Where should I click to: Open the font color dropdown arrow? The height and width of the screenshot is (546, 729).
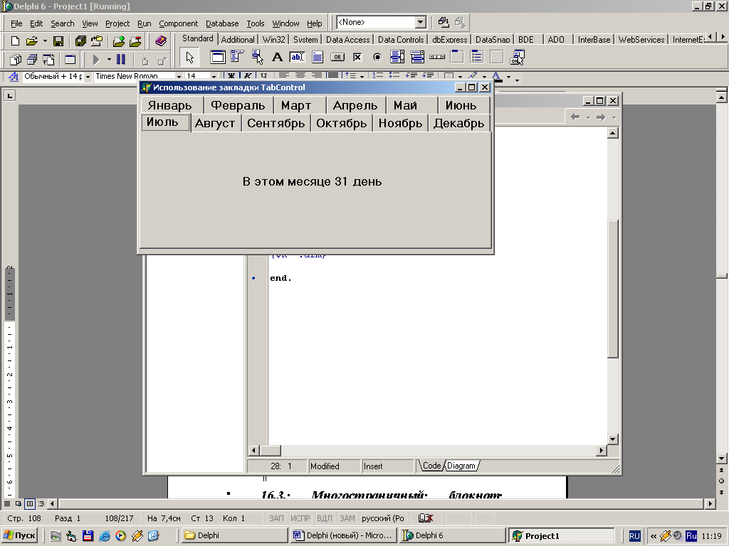[x=508, y=77]
